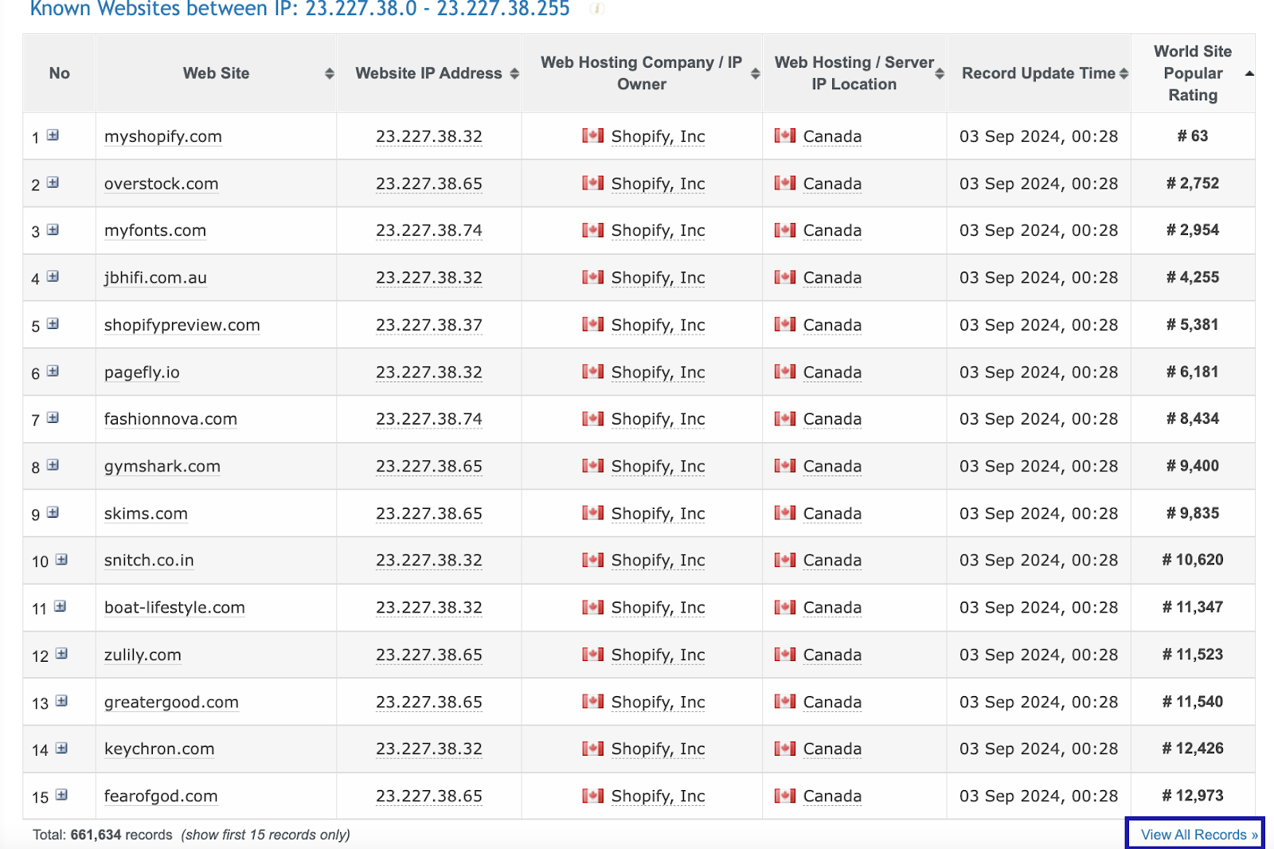Expand row 2 plus icon for overstock.com
1274x849 pixels.
(x=53, y=182)
